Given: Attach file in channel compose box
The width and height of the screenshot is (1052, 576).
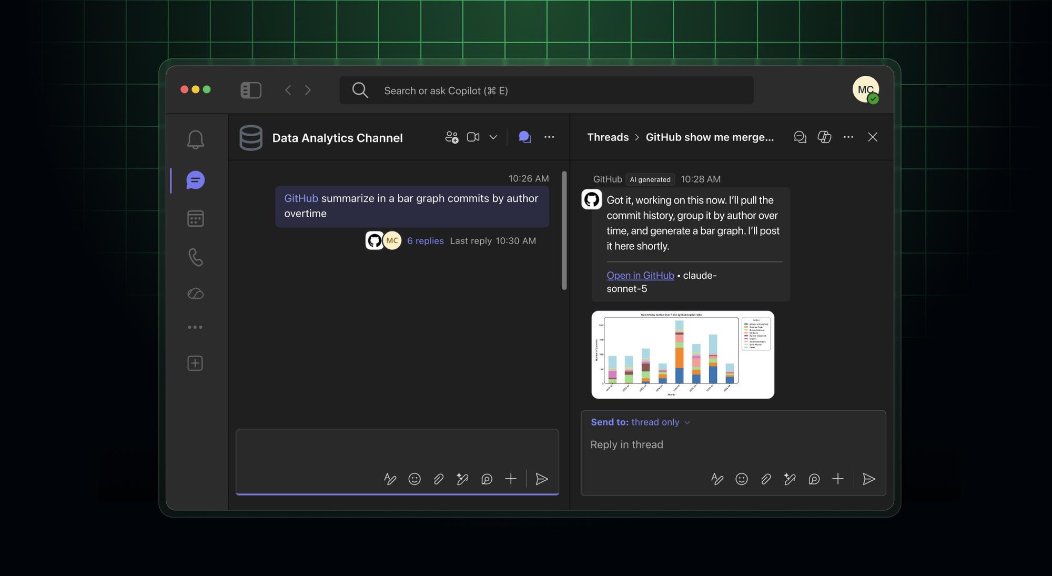Looking at the screenshot, I should point(438,479).
